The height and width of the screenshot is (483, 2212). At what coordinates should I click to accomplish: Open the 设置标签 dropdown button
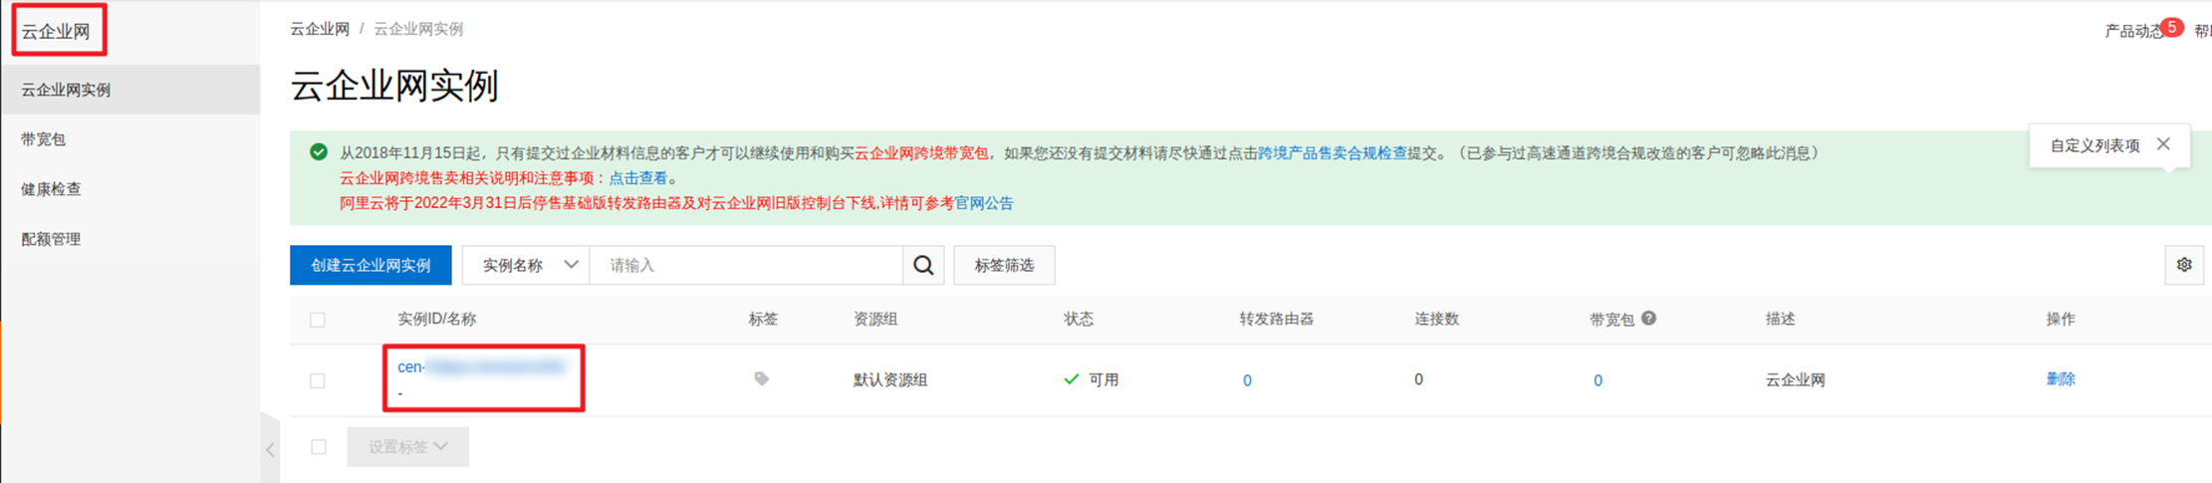coord(407,447)
